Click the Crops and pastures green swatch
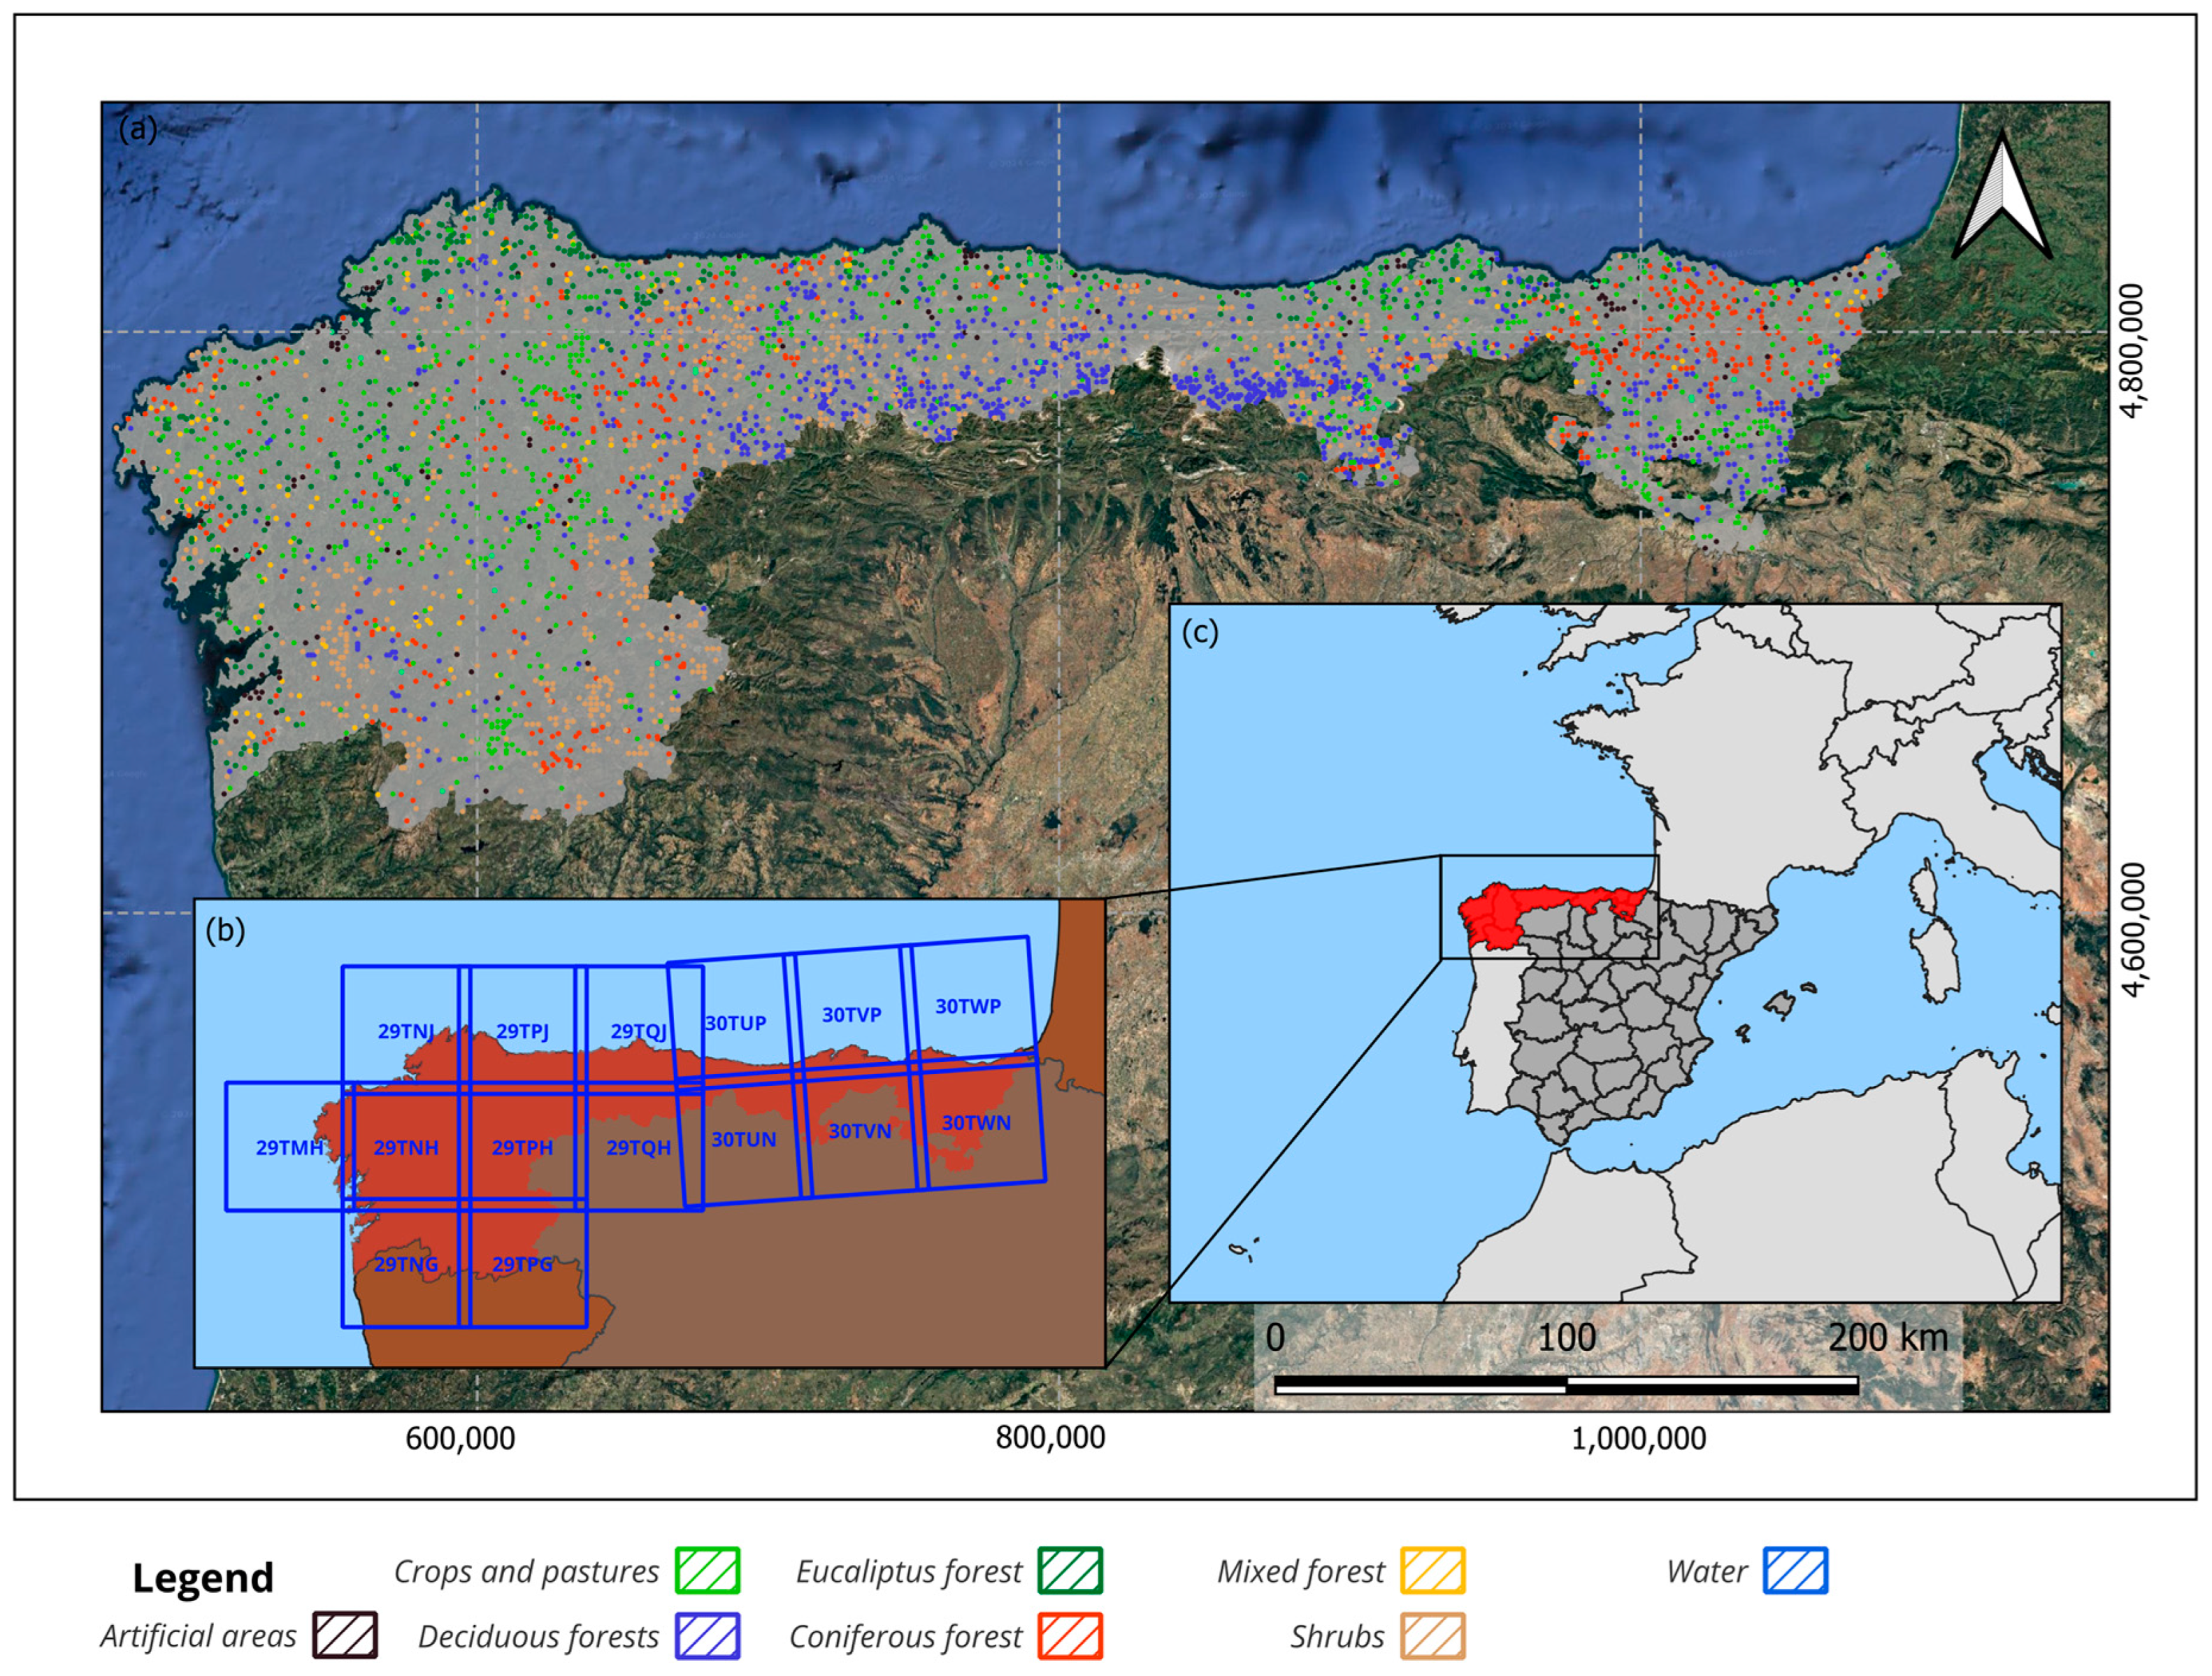The width and height of the screenshot is (2212, 1676). point(707,1570)
